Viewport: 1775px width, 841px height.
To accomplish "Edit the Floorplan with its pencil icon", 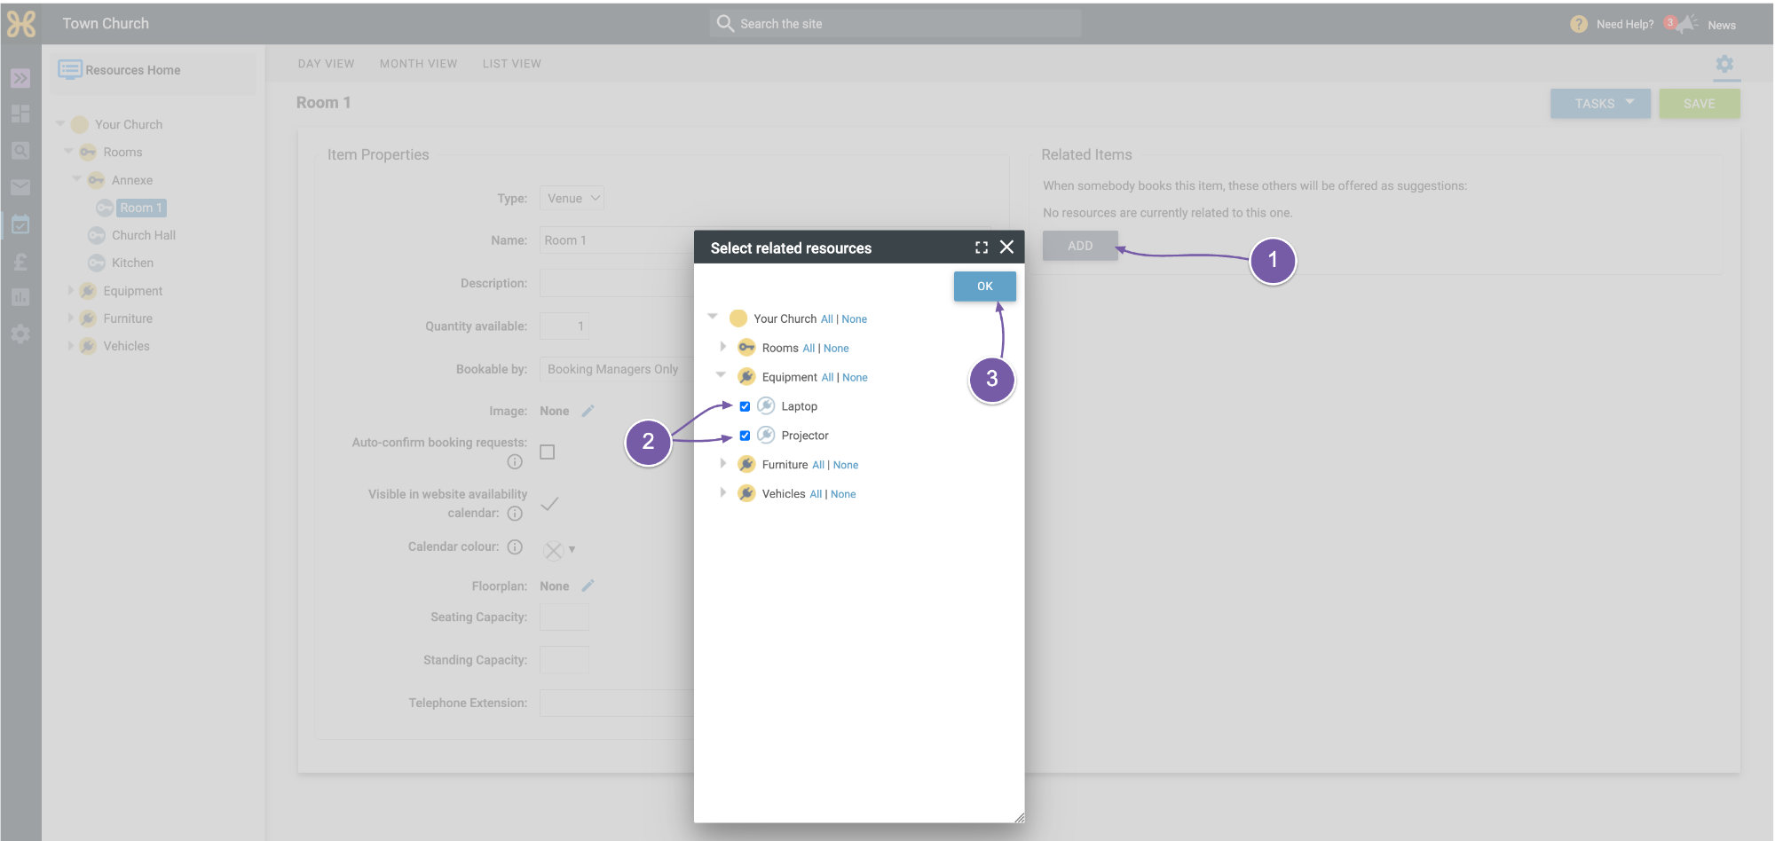I will coord(588,586).
